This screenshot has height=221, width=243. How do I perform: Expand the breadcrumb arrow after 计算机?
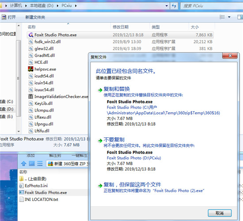click(26, 6)
